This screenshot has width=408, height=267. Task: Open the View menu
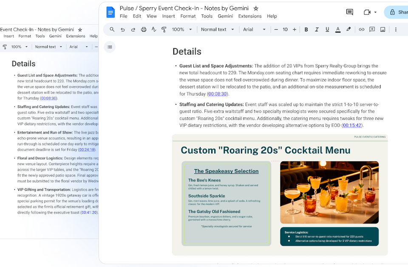pos(151,16)
